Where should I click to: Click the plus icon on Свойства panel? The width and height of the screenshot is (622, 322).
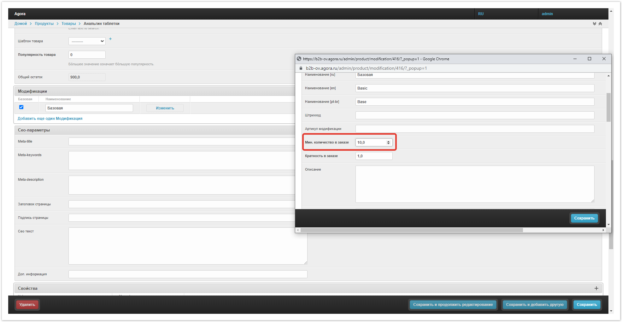(x=596, y=288)
